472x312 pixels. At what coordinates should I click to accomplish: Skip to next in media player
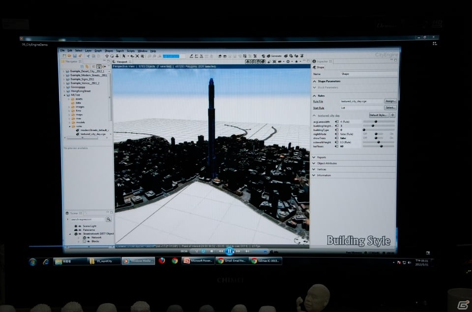(x=238, y=251)
